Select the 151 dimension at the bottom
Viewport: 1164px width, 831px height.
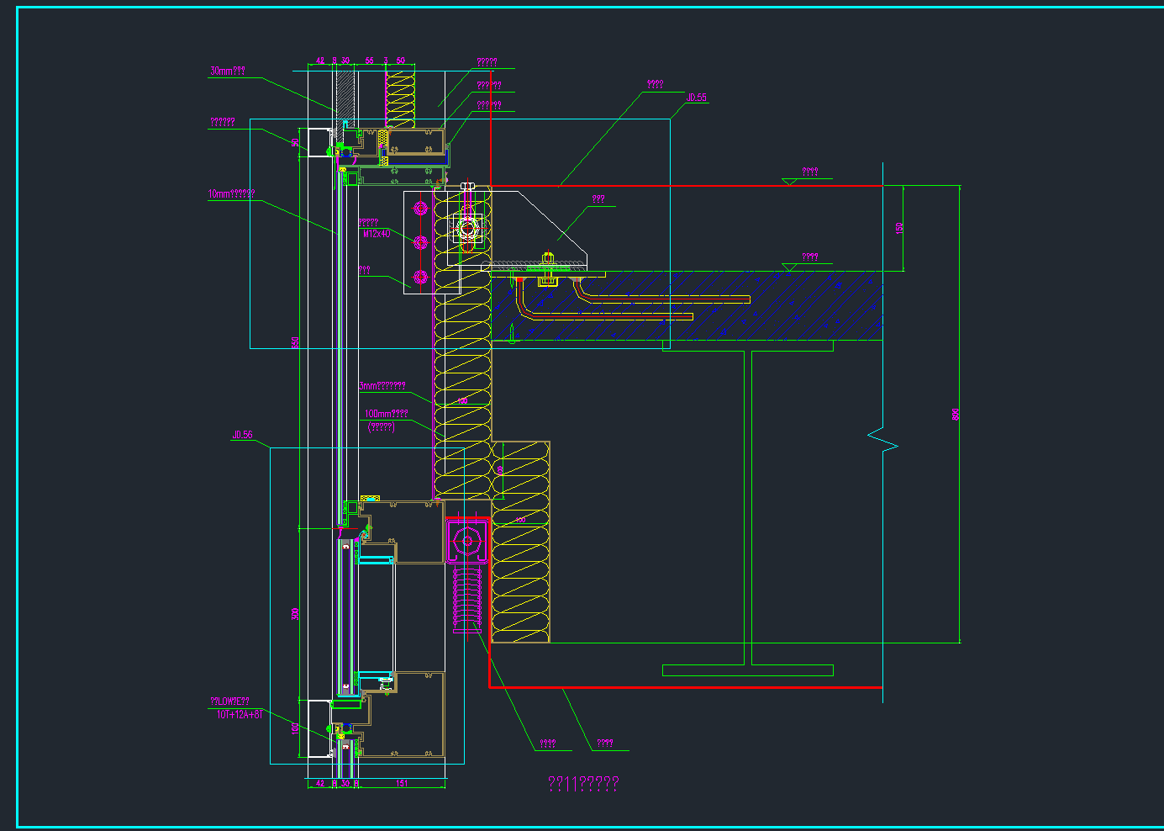[402, 783]
